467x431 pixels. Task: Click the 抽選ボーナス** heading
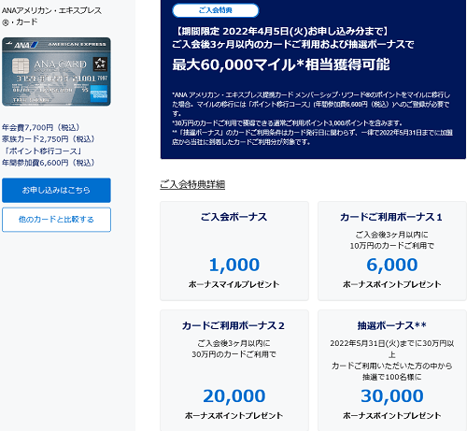tap(392, 325)
